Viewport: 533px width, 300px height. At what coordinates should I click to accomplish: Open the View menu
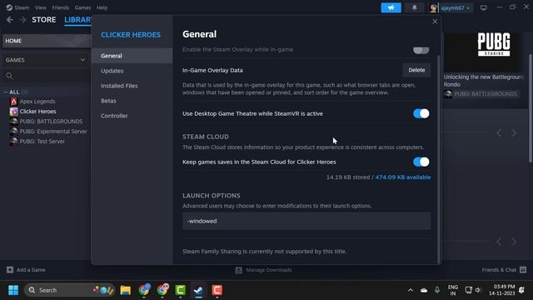point(41,7)
